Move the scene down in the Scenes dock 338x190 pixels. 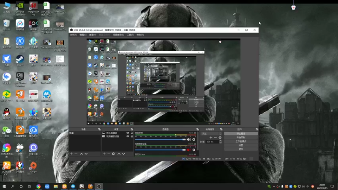(86, 154)
